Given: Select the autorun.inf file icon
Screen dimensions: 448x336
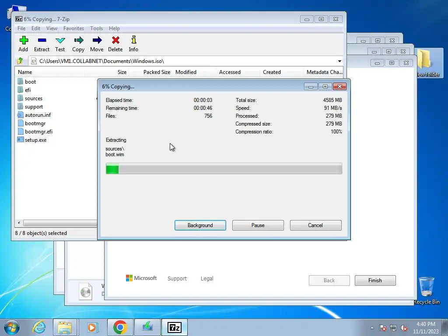Looking at the screenshot, I should click(20, 115).
